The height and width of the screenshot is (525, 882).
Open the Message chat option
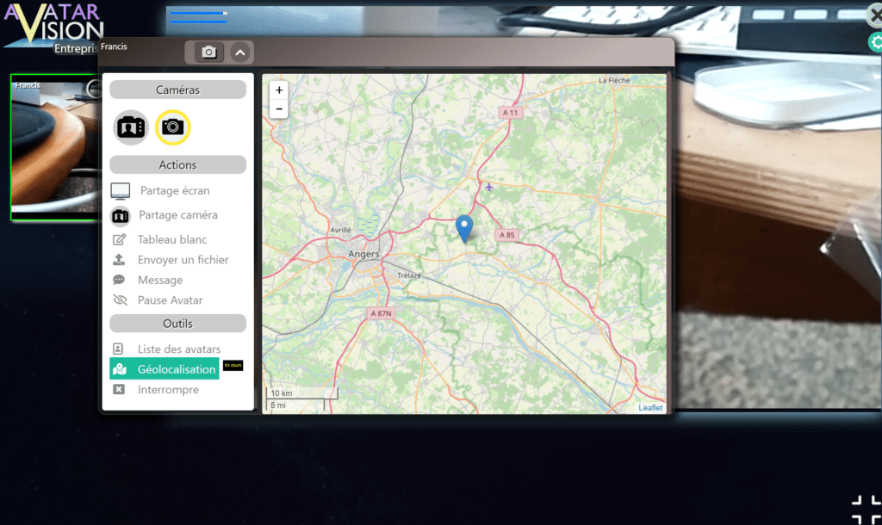(x=159, y=280)
